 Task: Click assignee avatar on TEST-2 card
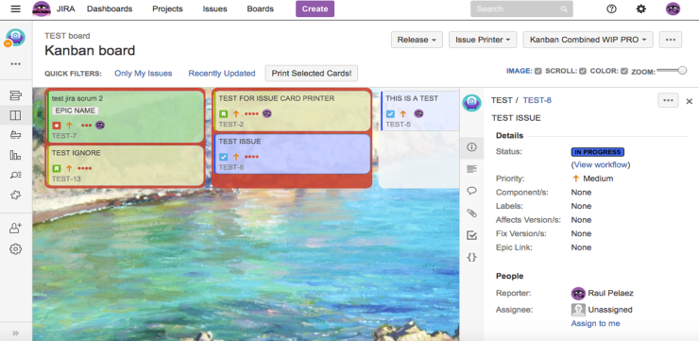[x=266, y=113]
